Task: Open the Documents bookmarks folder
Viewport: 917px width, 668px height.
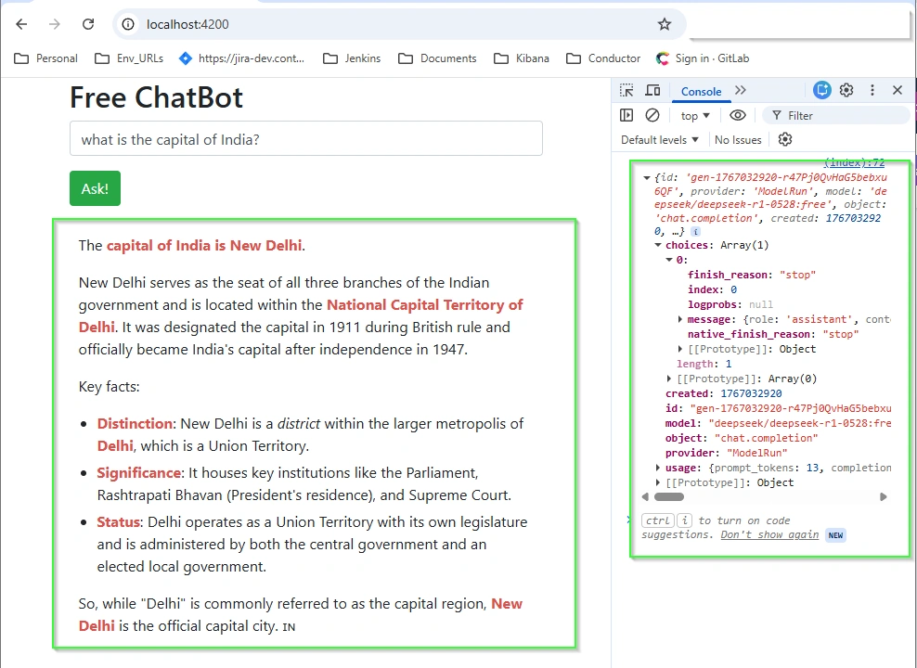Action: [437, 58]
